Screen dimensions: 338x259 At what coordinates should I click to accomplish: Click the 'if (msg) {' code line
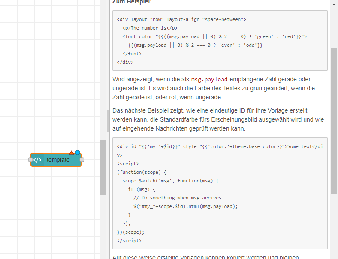tap(142, 190)
